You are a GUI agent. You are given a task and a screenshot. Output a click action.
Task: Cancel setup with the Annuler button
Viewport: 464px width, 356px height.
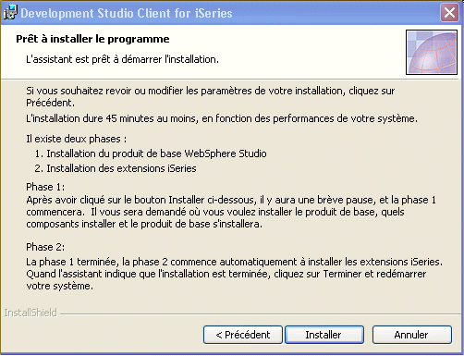pyautogui.click(x=412, y=335)
